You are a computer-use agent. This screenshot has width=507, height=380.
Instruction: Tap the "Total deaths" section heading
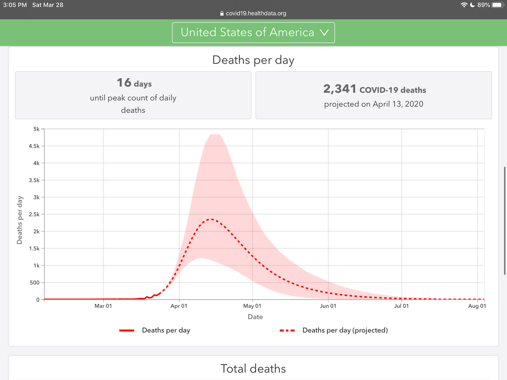(x=253, y=369)
